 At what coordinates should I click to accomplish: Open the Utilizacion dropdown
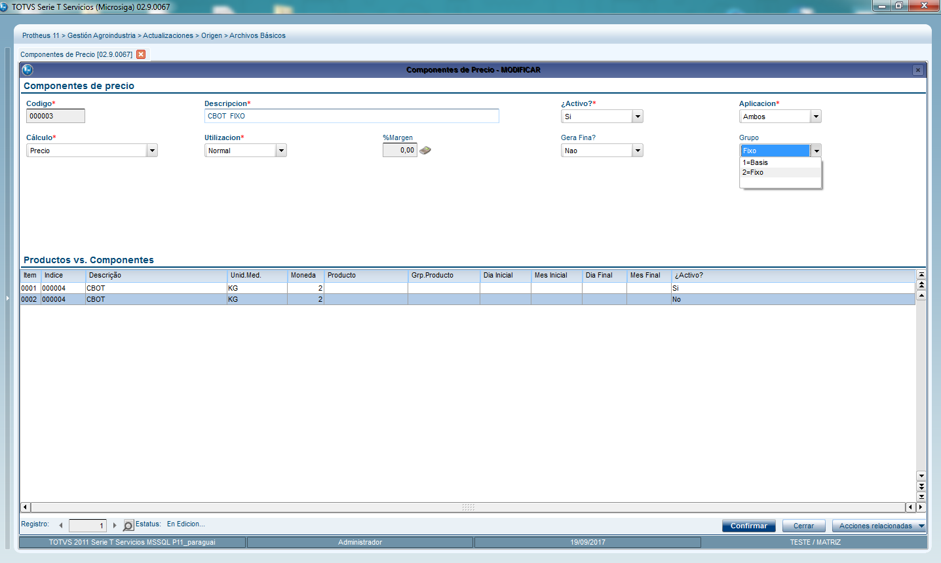(281, 151)
